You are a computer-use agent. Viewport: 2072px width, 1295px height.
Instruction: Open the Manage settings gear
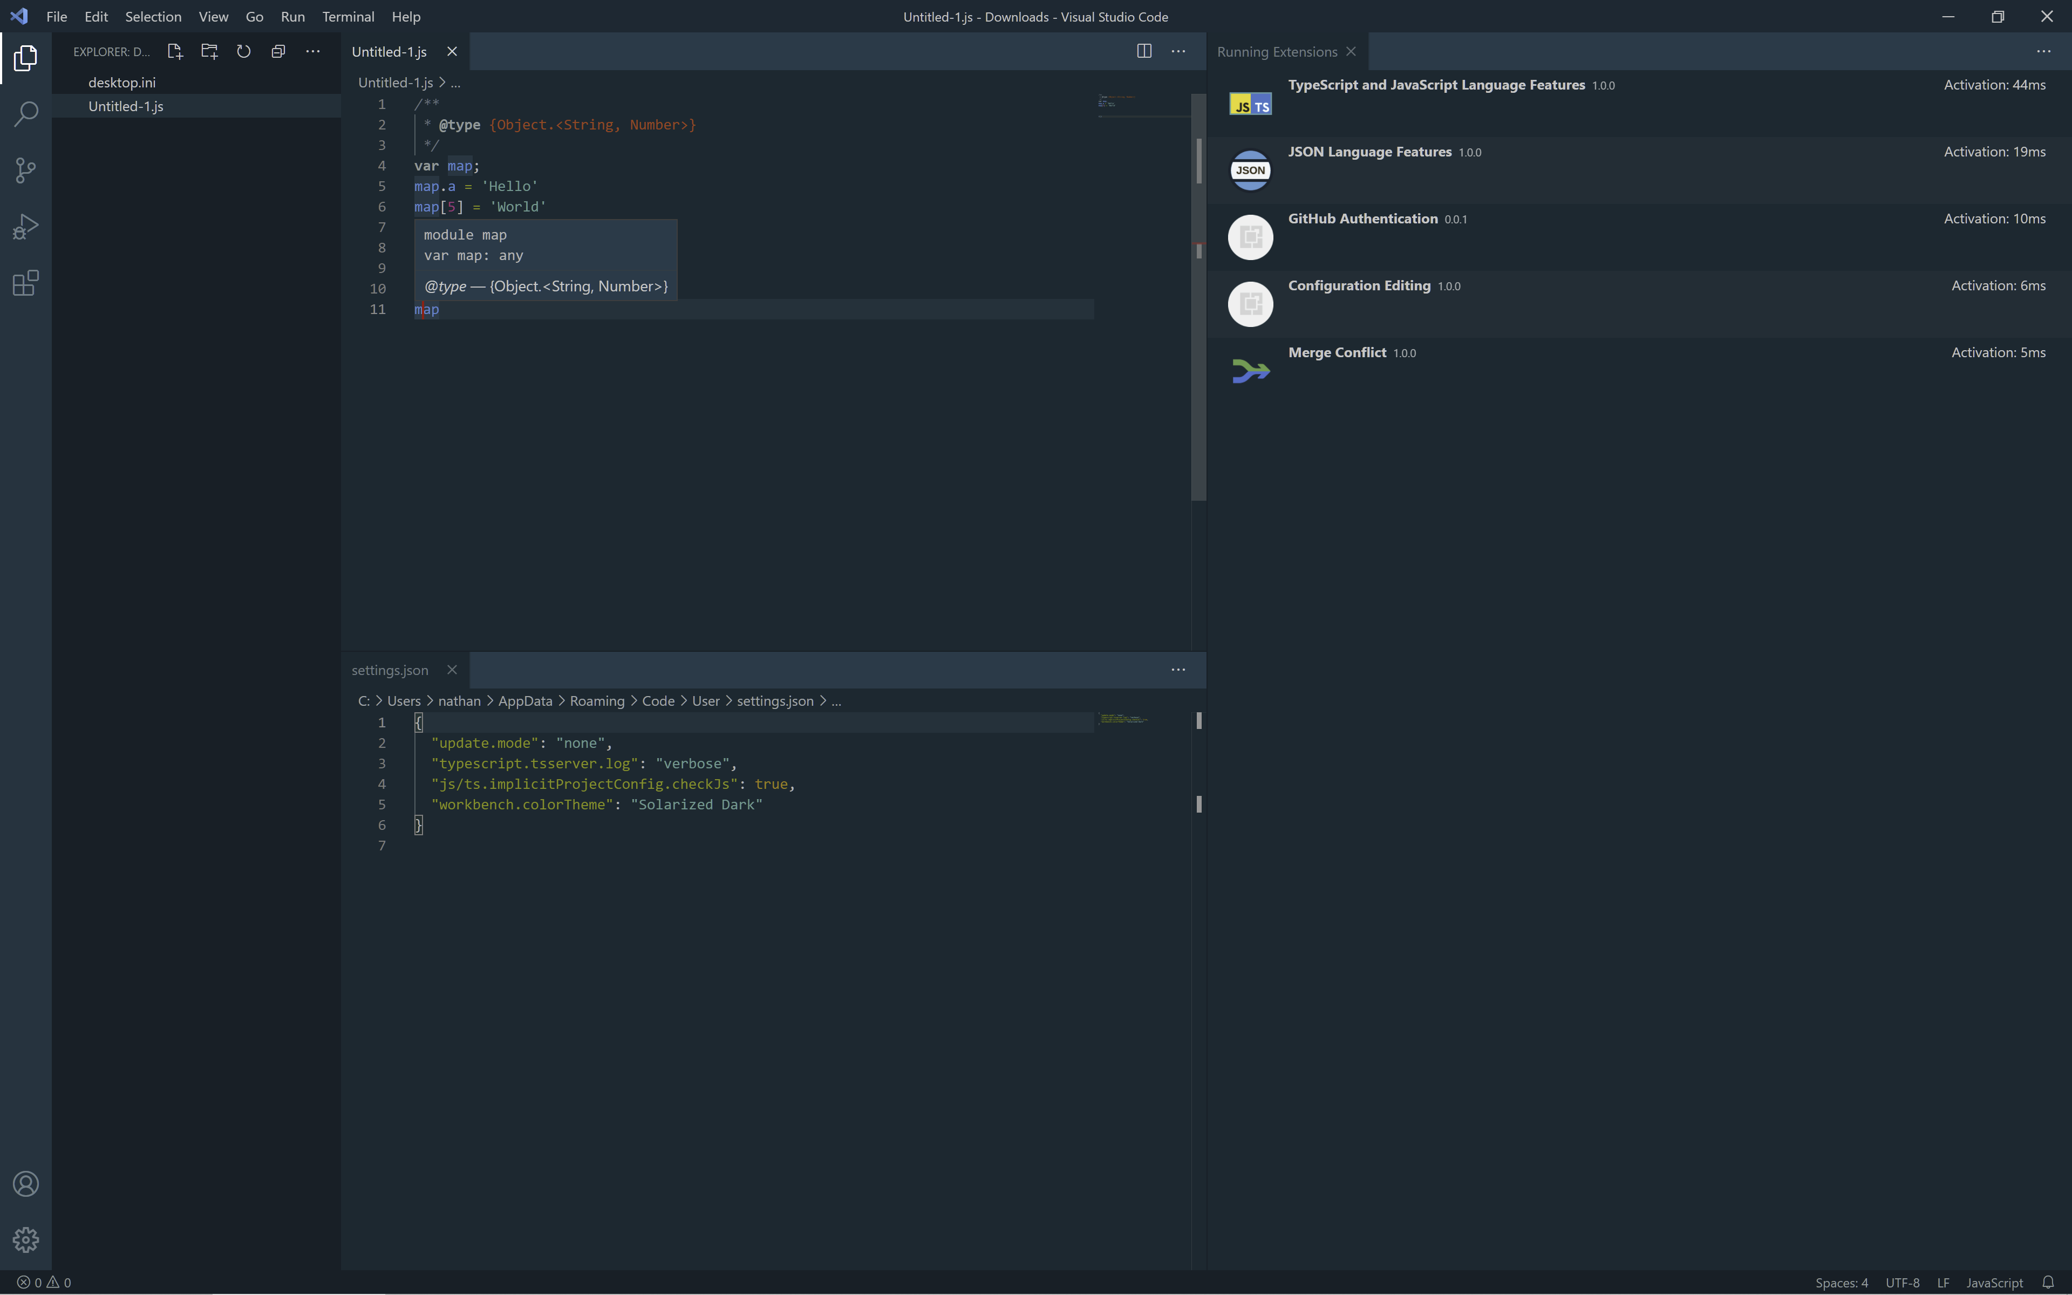coord(26,1239)
